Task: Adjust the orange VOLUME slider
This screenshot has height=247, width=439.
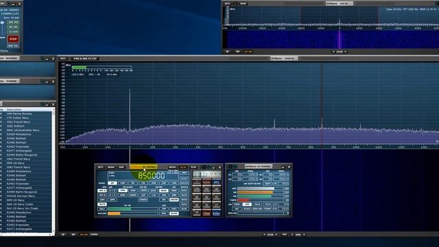Action: point(133,213)
